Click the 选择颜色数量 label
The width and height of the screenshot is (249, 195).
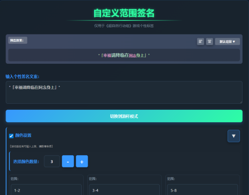tap(26, 162)
